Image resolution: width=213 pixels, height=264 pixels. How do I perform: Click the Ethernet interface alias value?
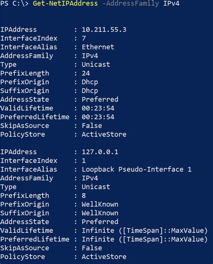(98, 47)
